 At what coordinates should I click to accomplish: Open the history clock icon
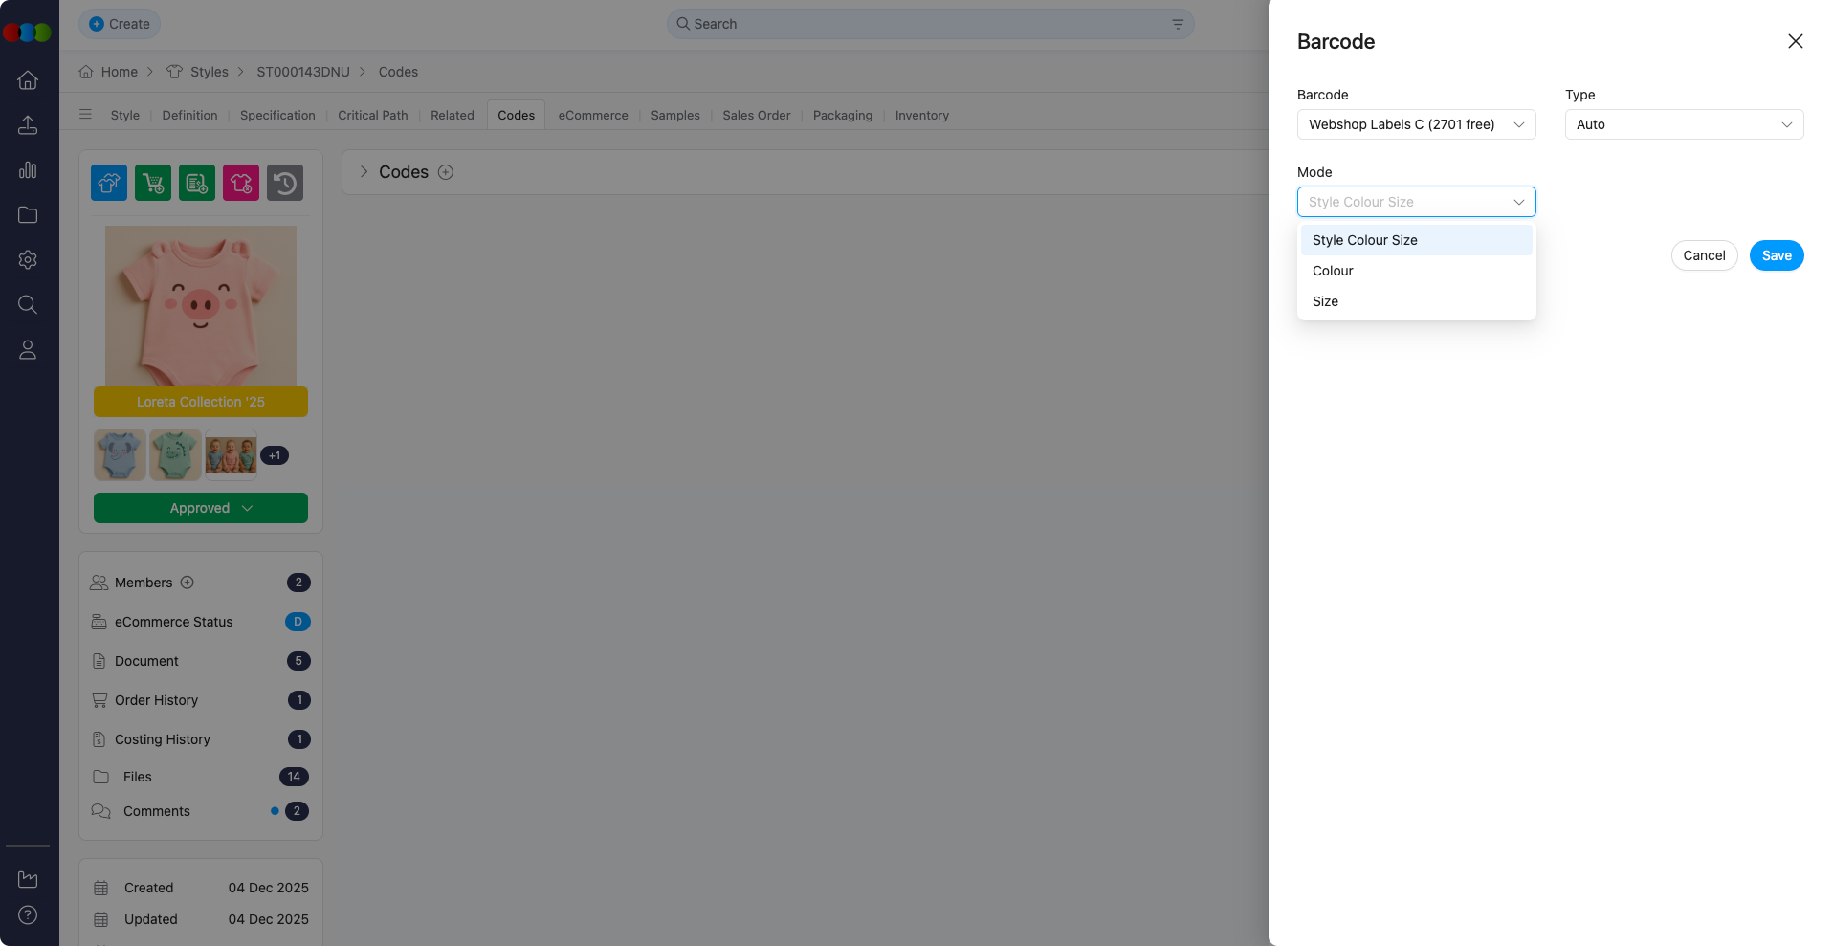click(285, 183)
